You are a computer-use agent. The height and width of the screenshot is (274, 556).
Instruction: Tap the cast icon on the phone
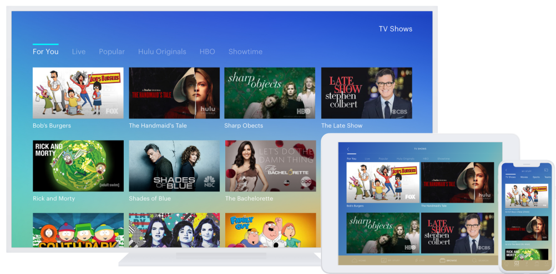[546, 170]
